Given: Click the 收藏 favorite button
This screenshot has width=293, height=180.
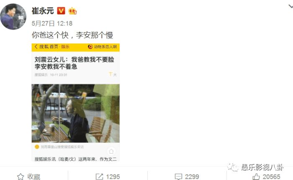Looking at the screenshot, I should pyautogui.click(x=29, y=177).
